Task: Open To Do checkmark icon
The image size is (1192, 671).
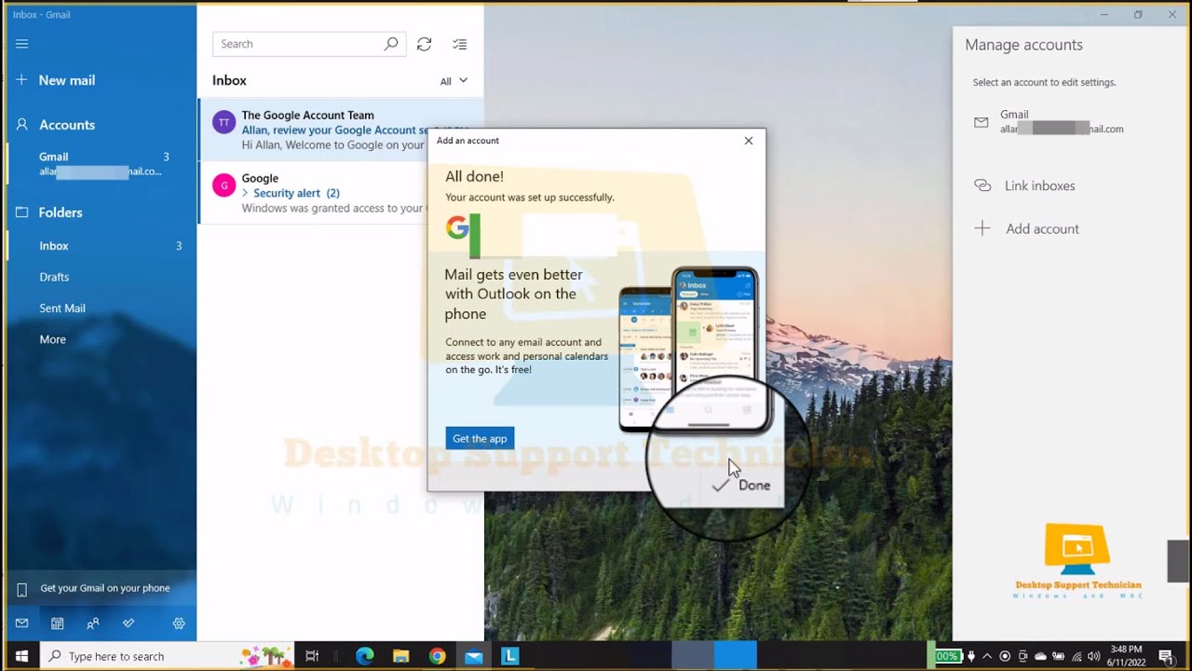Action: pos(129,623)
